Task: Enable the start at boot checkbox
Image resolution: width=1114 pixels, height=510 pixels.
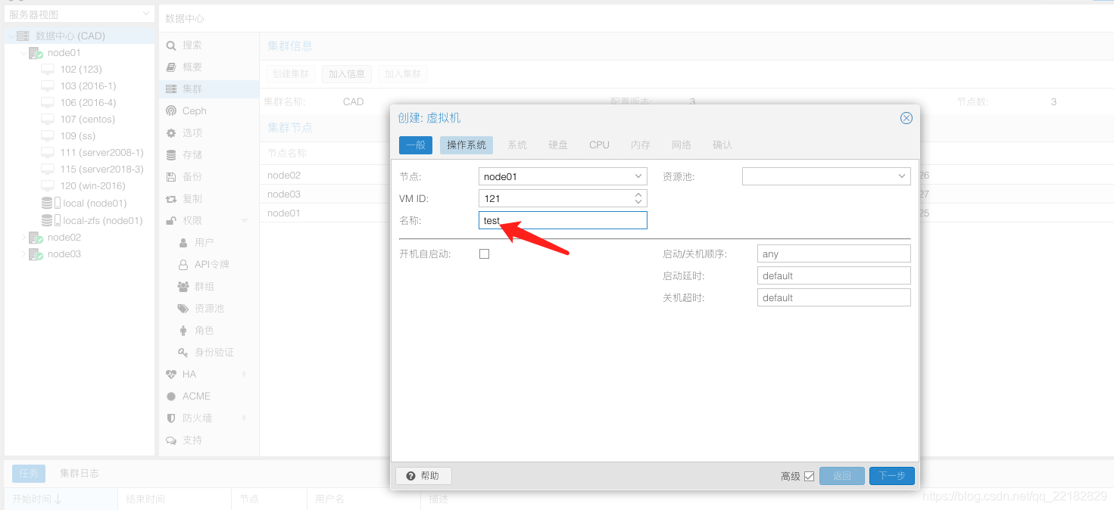Action: (x=485, y=254)
